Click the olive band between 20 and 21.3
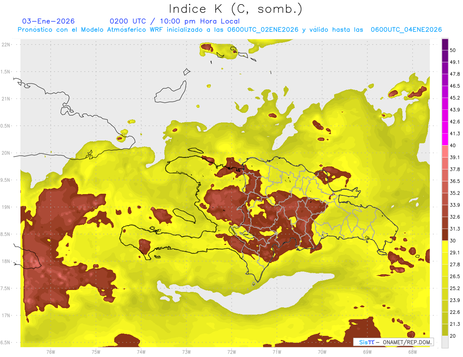This screenshot has height=357, width=463. [445, 330]
